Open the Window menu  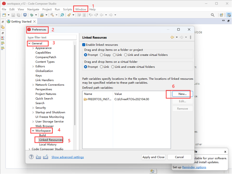[x=81, y=9]
